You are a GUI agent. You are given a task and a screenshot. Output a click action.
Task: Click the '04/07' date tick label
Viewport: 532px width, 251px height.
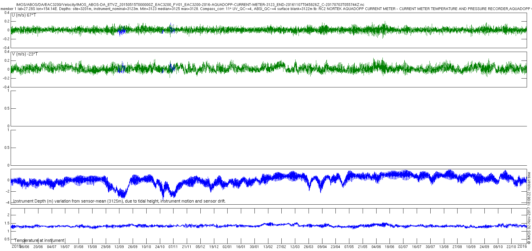52,247
